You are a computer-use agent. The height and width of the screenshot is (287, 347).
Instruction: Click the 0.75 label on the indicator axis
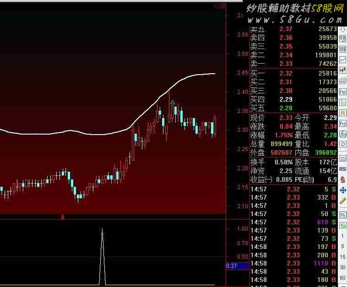point(243,244)
